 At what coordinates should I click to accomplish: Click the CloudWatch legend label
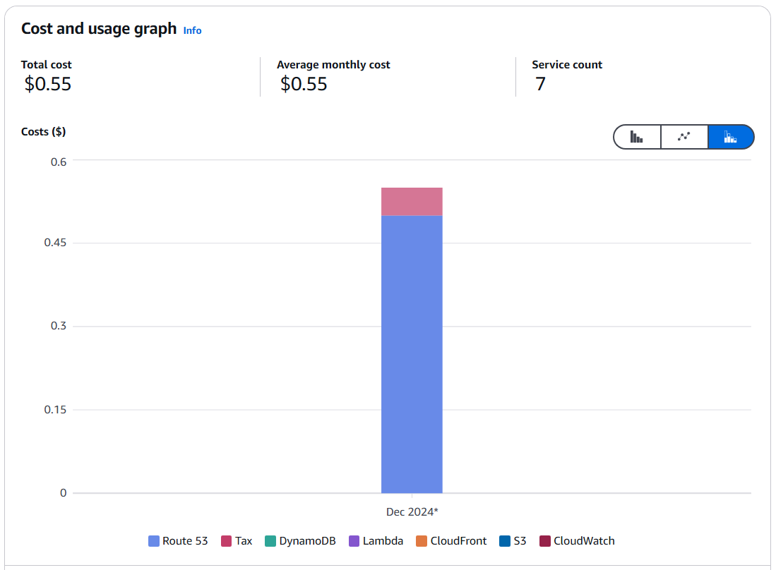click(584, 541)
